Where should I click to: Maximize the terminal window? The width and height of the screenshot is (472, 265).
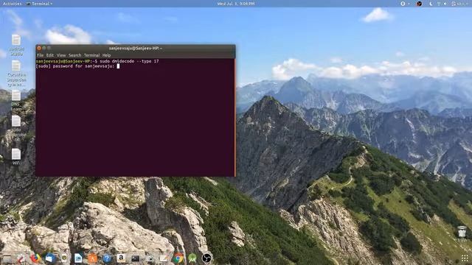49,48
